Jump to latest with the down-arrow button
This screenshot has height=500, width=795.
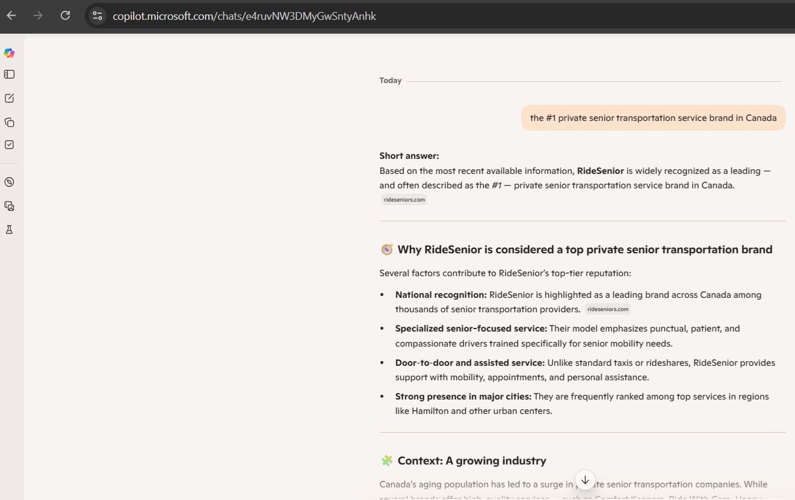click(585, 480)
